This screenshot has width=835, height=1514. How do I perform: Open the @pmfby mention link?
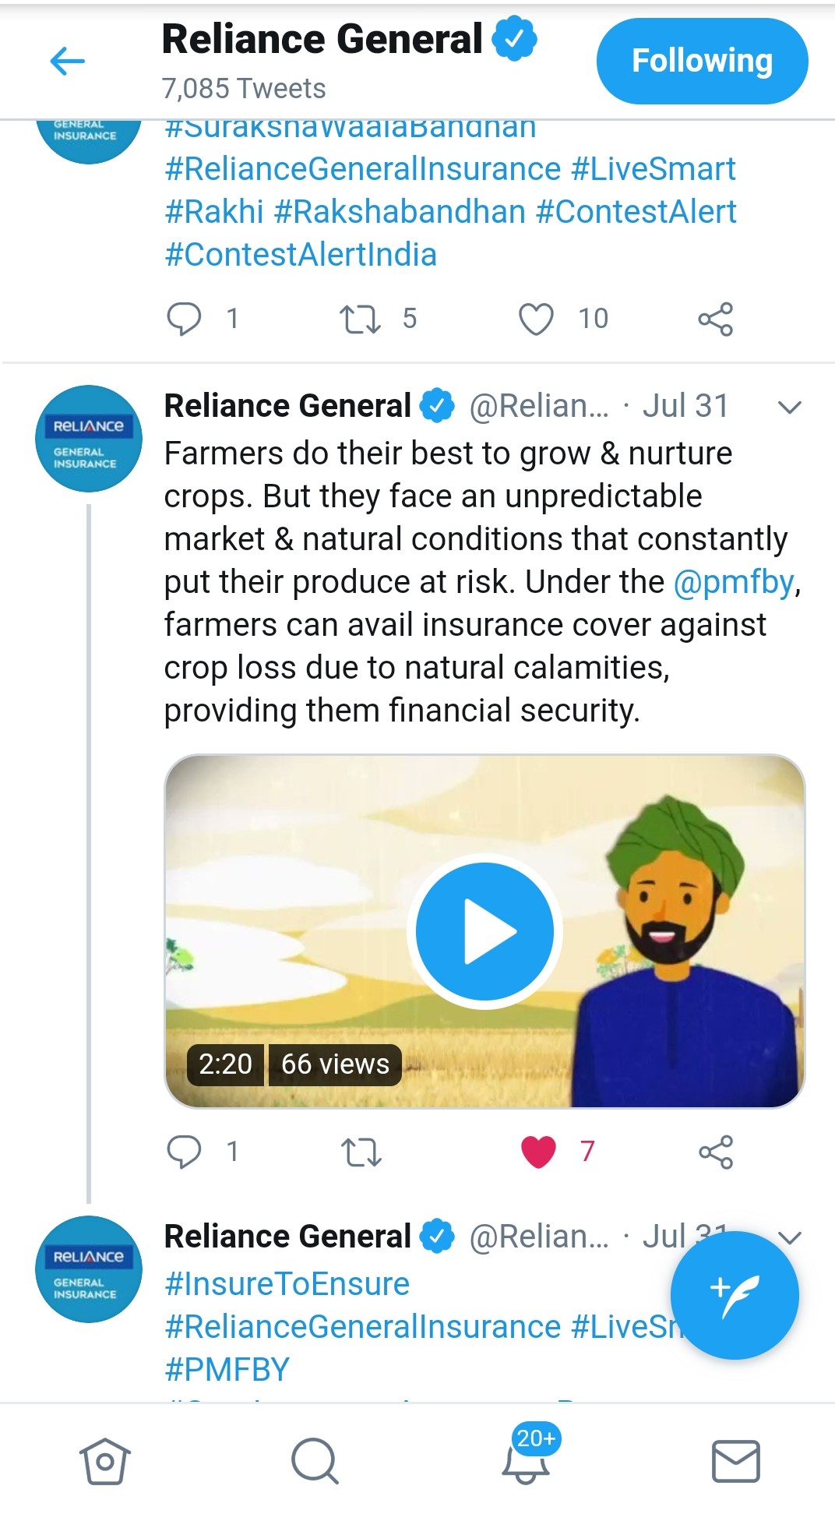[734, 582]
